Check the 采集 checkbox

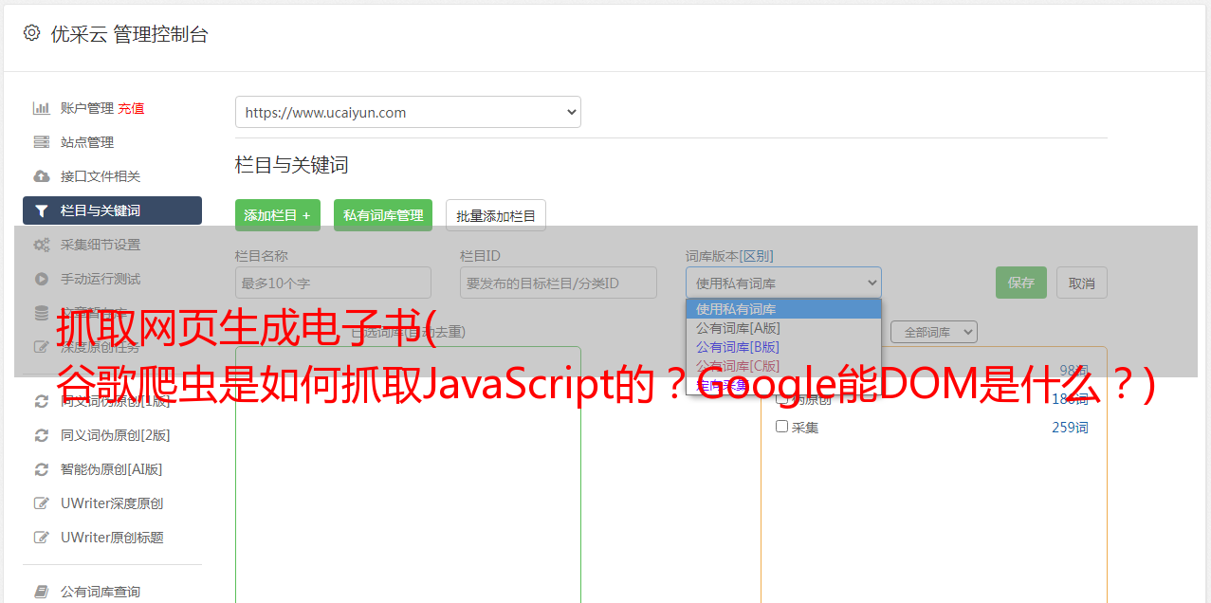[782, 427]
